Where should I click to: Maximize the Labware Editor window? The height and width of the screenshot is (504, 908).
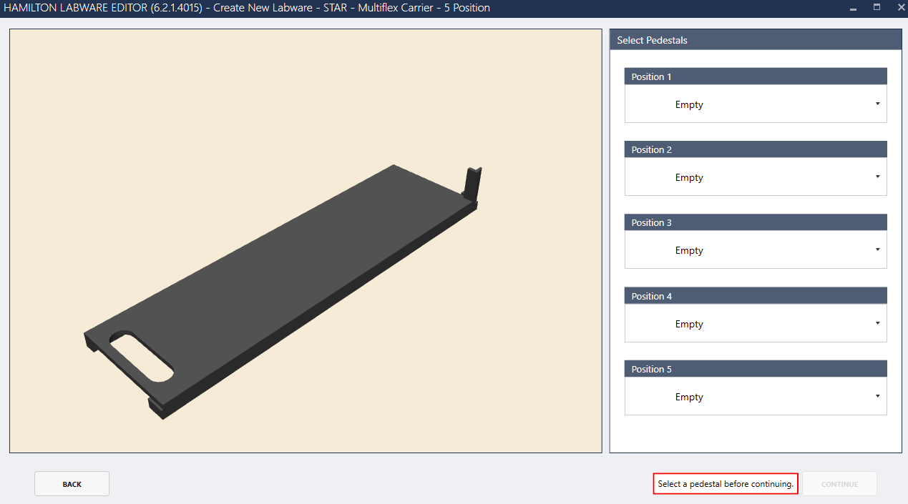877,7
